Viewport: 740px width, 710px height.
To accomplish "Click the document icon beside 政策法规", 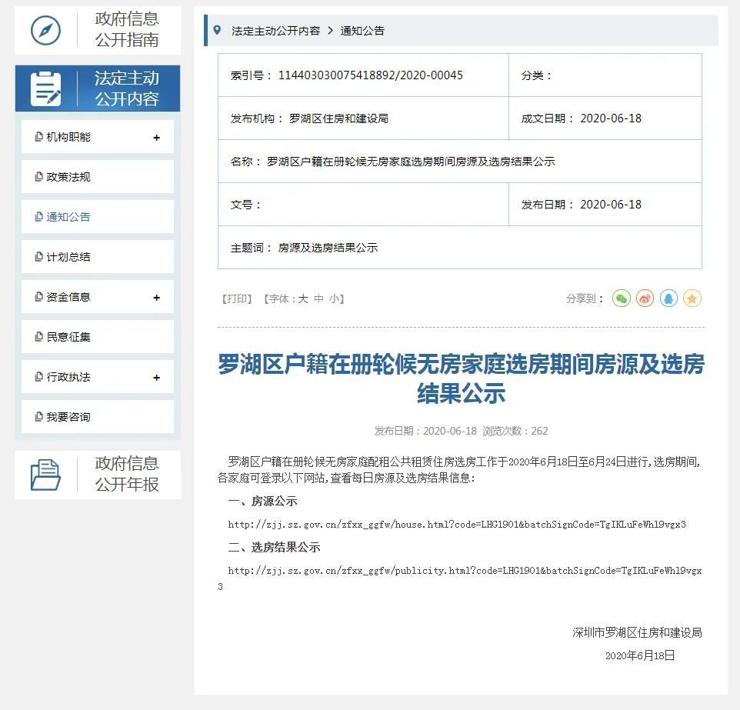I will (38, 177).
